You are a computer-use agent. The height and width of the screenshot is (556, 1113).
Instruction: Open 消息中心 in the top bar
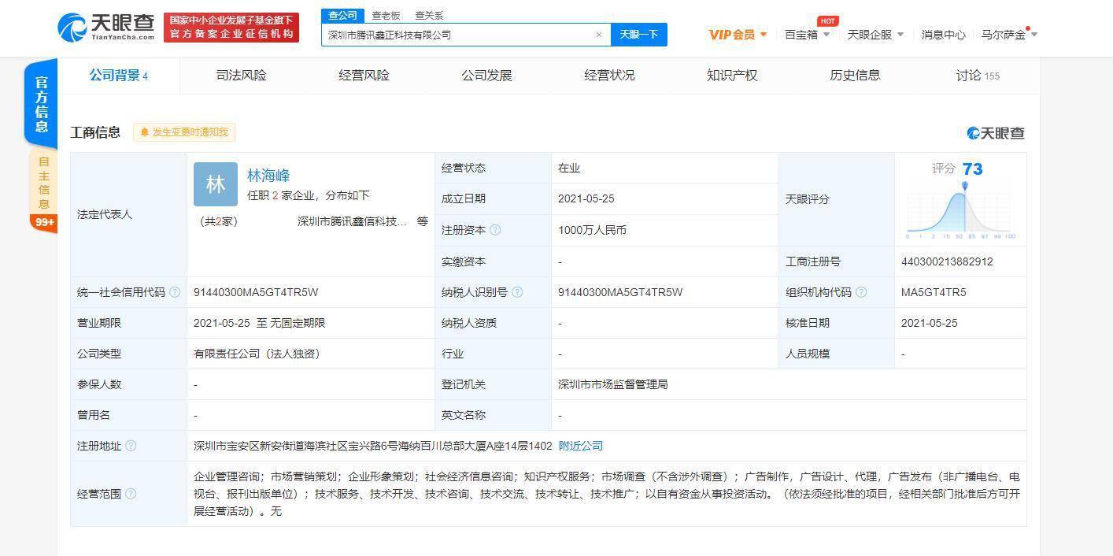click(943, 35)
